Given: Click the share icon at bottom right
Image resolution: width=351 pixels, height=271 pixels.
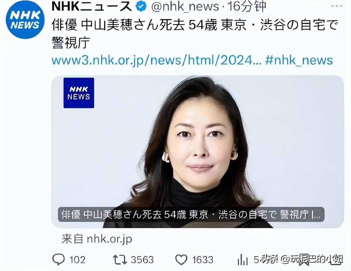Looking at the screenshot, I should (x=336, y=260).
